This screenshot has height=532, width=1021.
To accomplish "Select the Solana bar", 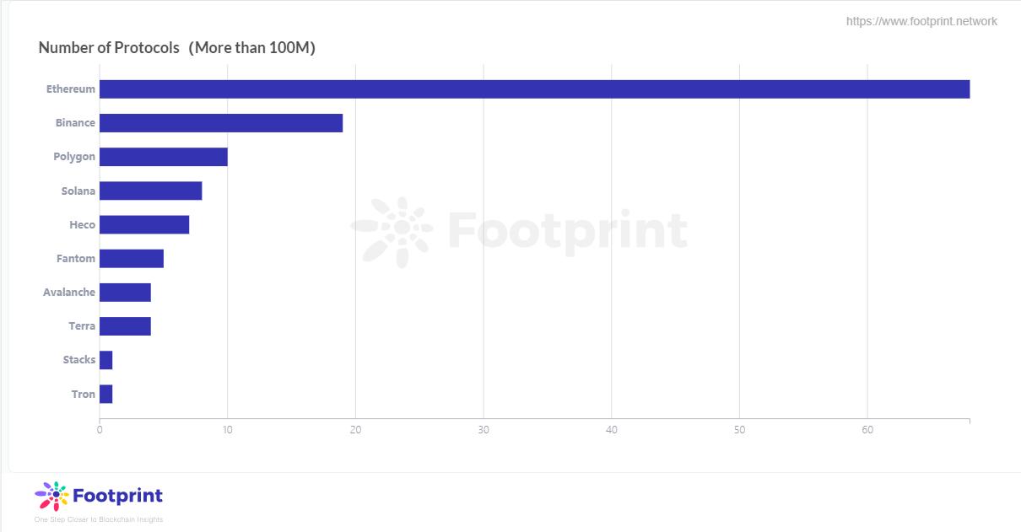I will [x=151, y=191].
